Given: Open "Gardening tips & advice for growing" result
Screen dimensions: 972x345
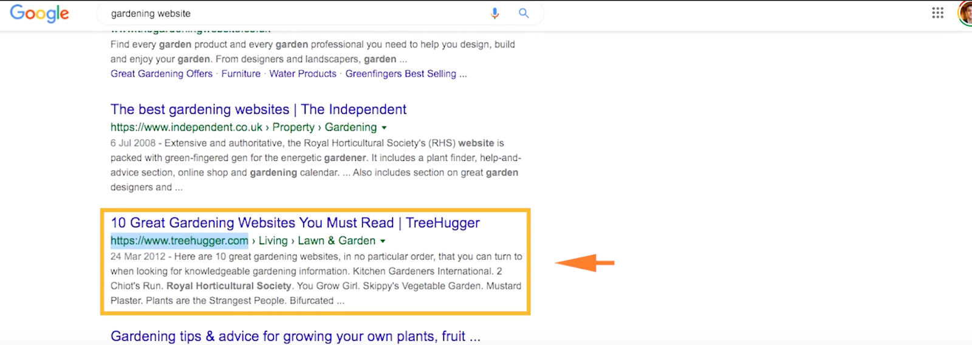Looking at the screenshot, I should (295, 336).
